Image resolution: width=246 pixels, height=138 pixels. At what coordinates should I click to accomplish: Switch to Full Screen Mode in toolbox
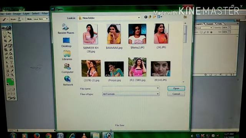14,94
